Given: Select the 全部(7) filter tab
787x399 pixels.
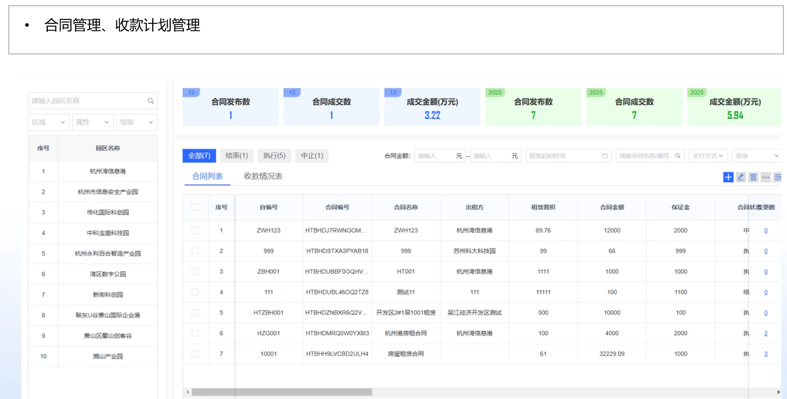Looking at the screenshot, I should (x=199, y=156).
